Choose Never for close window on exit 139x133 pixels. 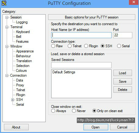(x=74, y=111)
